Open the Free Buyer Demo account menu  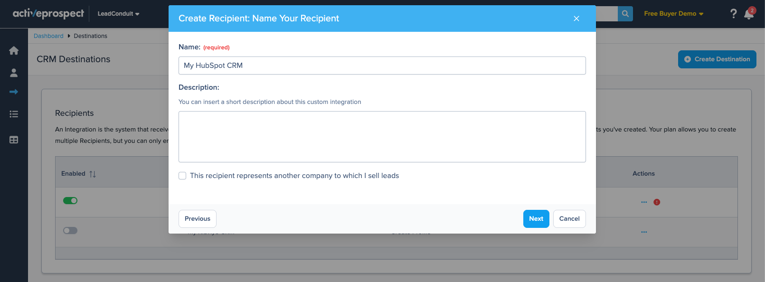(x=673, y=14)
